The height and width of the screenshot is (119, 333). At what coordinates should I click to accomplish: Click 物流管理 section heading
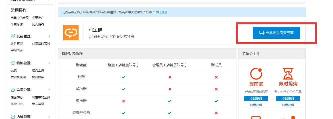24,63
